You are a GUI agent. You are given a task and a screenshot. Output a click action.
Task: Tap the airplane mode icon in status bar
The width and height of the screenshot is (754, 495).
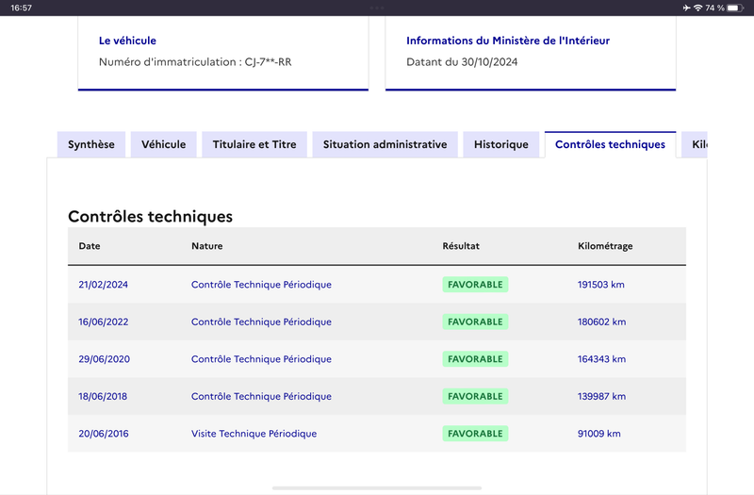coord(686,8)
